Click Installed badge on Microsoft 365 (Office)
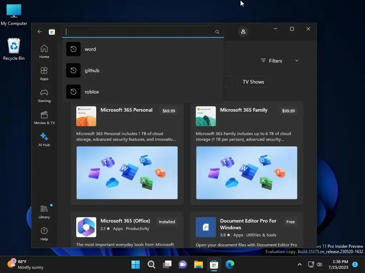 click(x=167, y=222)
